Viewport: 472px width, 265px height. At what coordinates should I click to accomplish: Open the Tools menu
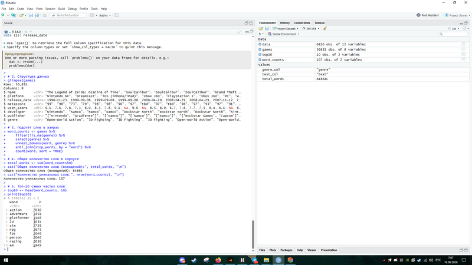tap(94, 9)
